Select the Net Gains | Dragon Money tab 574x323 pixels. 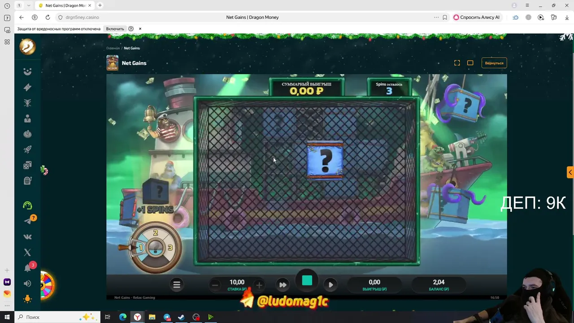(x=64, y=5)
